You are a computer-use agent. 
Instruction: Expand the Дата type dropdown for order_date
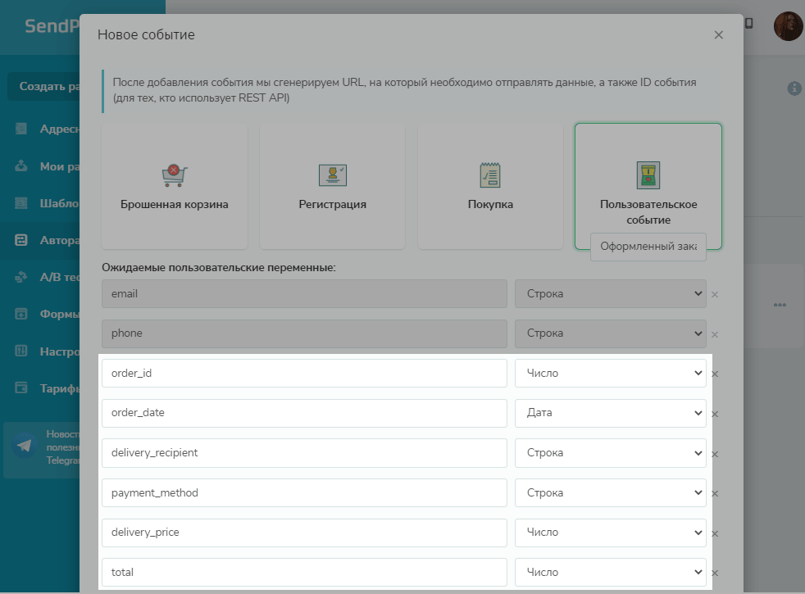point(610,413)
